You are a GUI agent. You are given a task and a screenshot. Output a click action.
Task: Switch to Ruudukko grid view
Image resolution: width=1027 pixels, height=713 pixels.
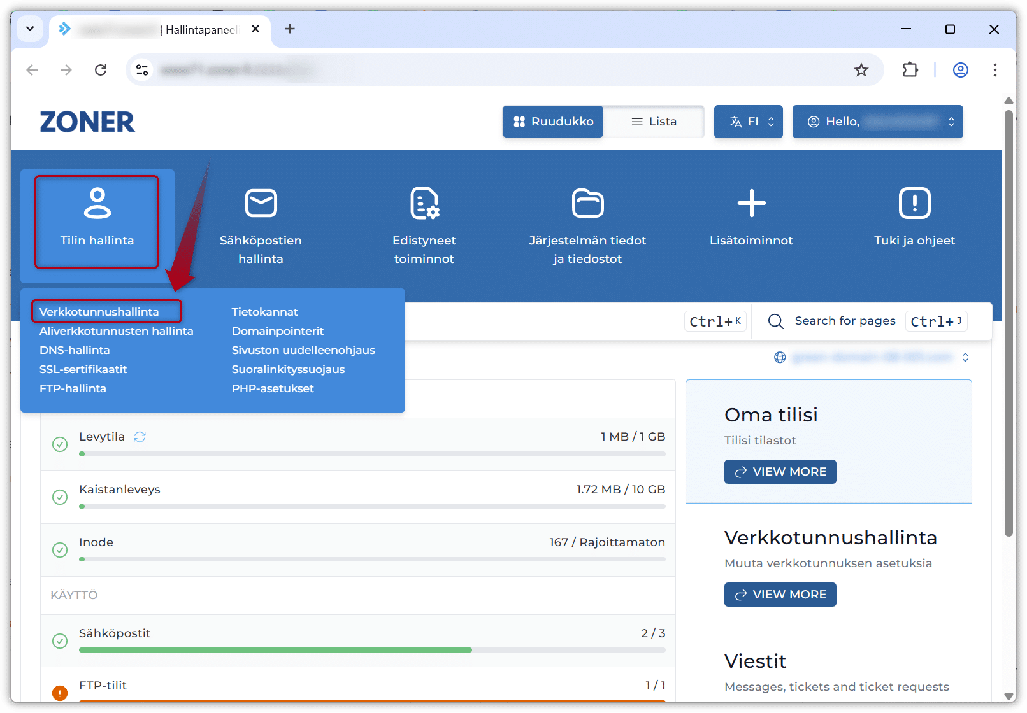click(x=553, y=122)
